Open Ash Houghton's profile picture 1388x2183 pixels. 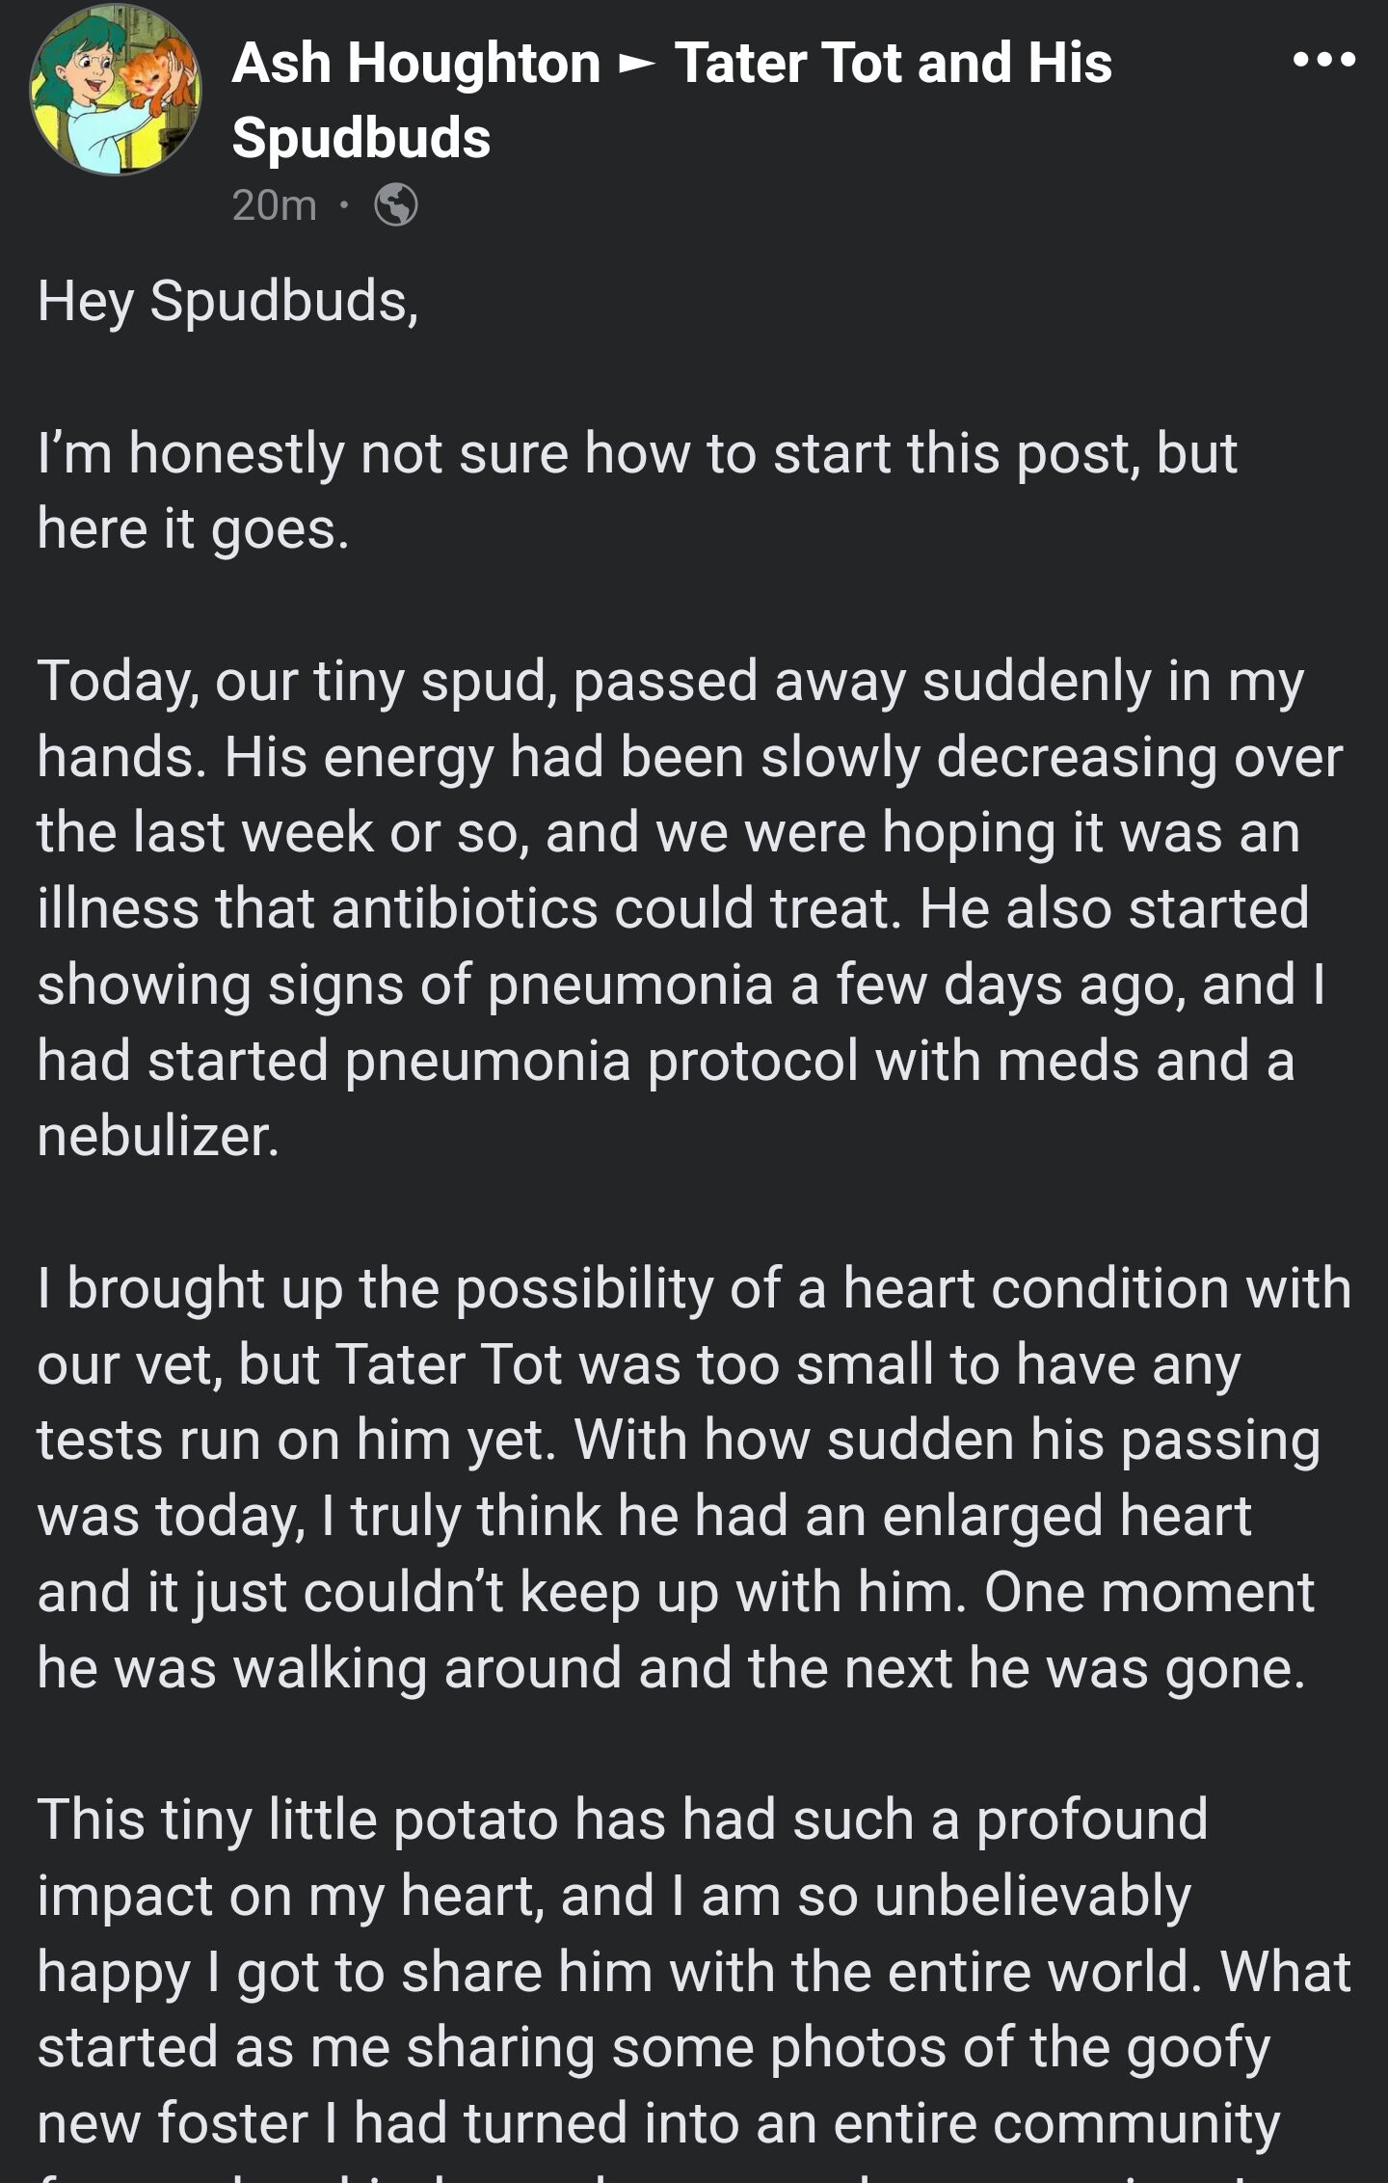pos(116,90)
